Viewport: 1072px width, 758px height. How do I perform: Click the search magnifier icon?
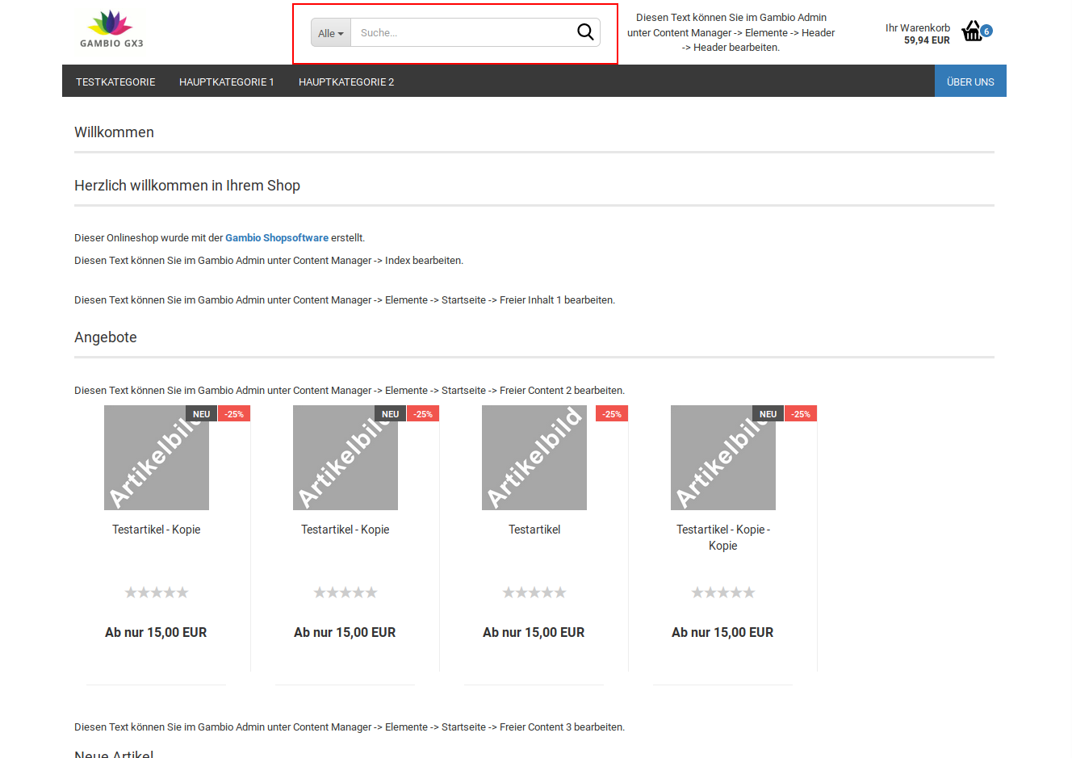click(585, 32)
